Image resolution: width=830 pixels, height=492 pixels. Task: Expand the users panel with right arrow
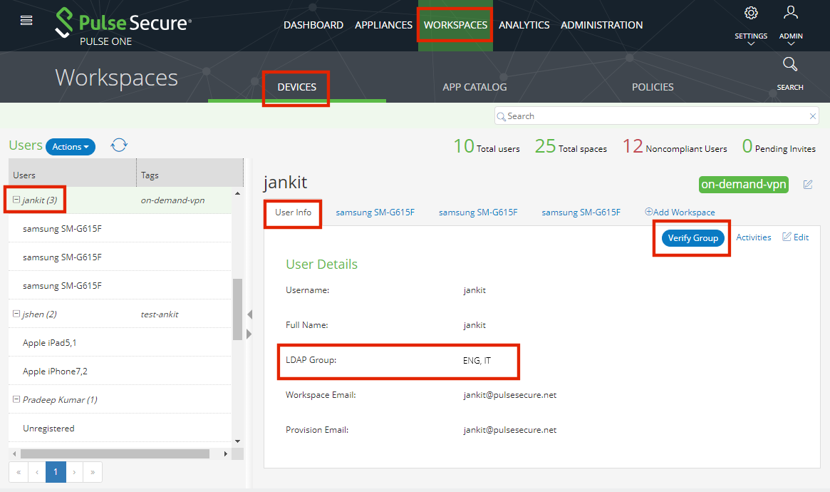click(x=249, y=334)
